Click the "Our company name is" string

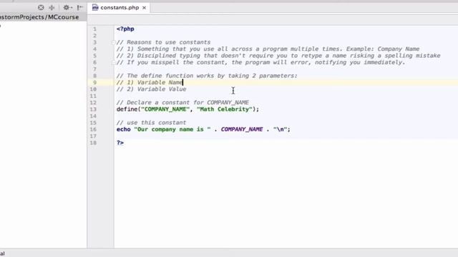[x=172, y=129]
